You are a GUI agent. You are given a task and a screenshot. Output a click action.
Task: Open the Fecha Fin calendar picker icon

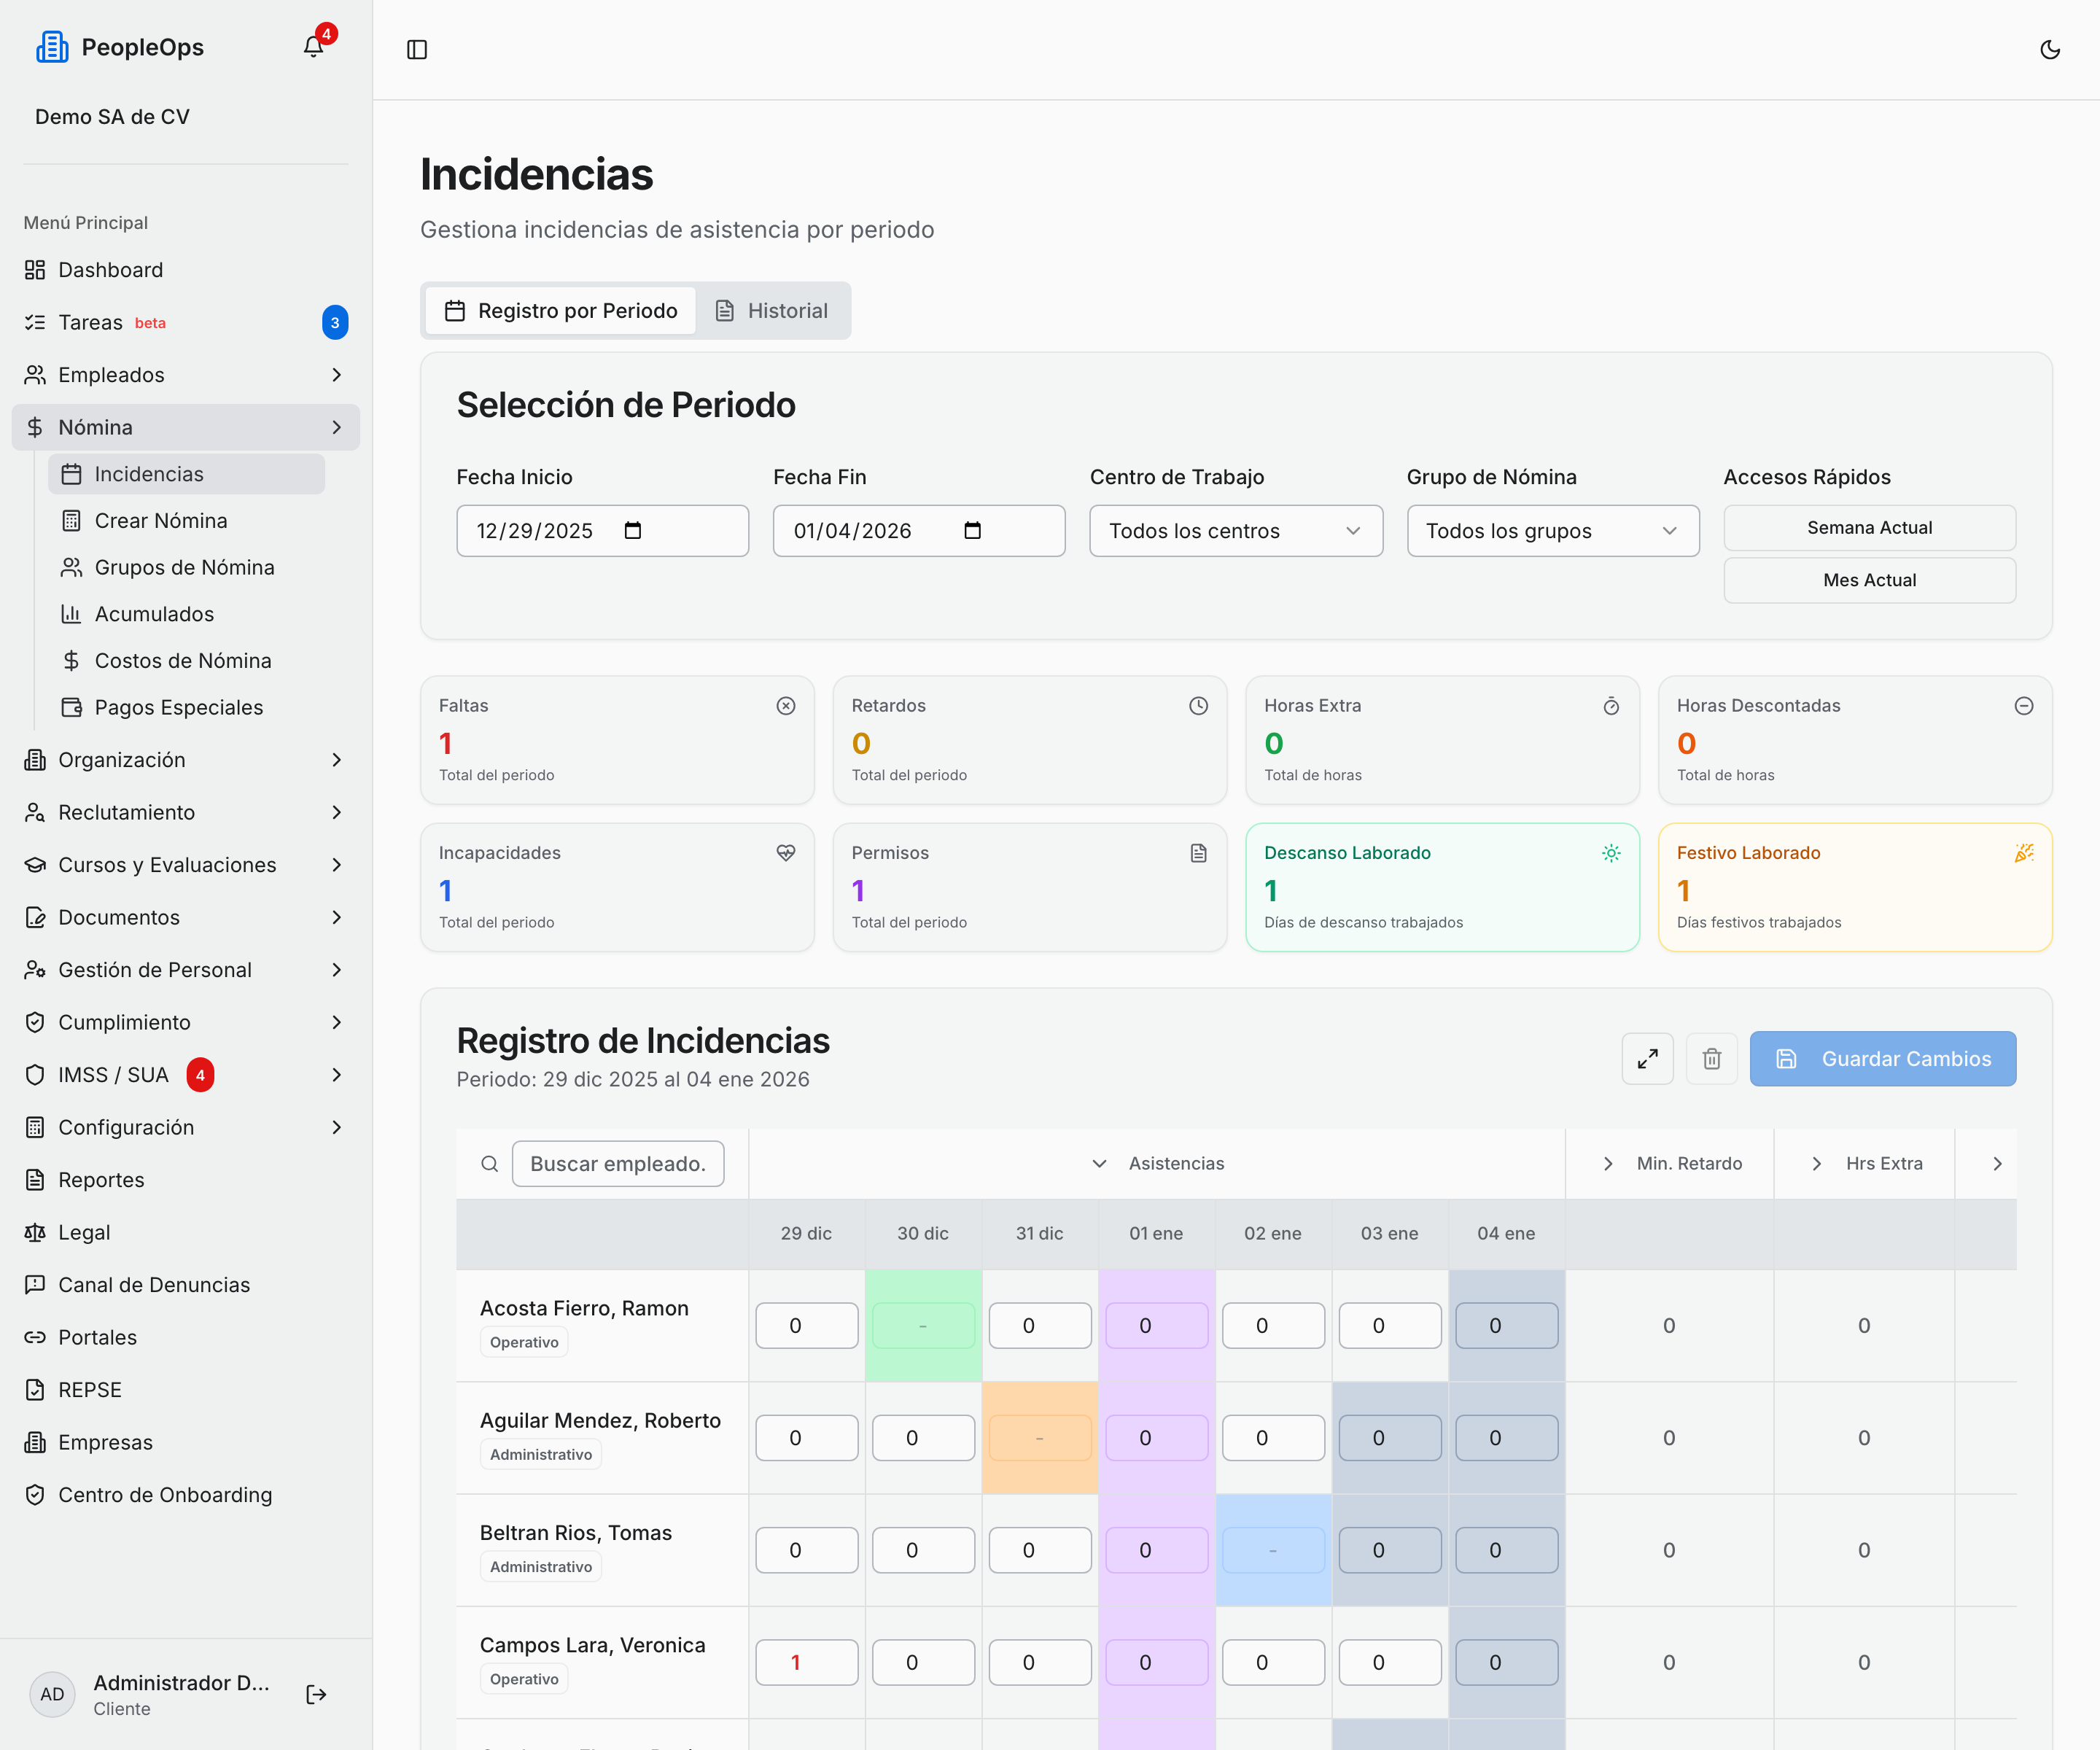[972, 530]
